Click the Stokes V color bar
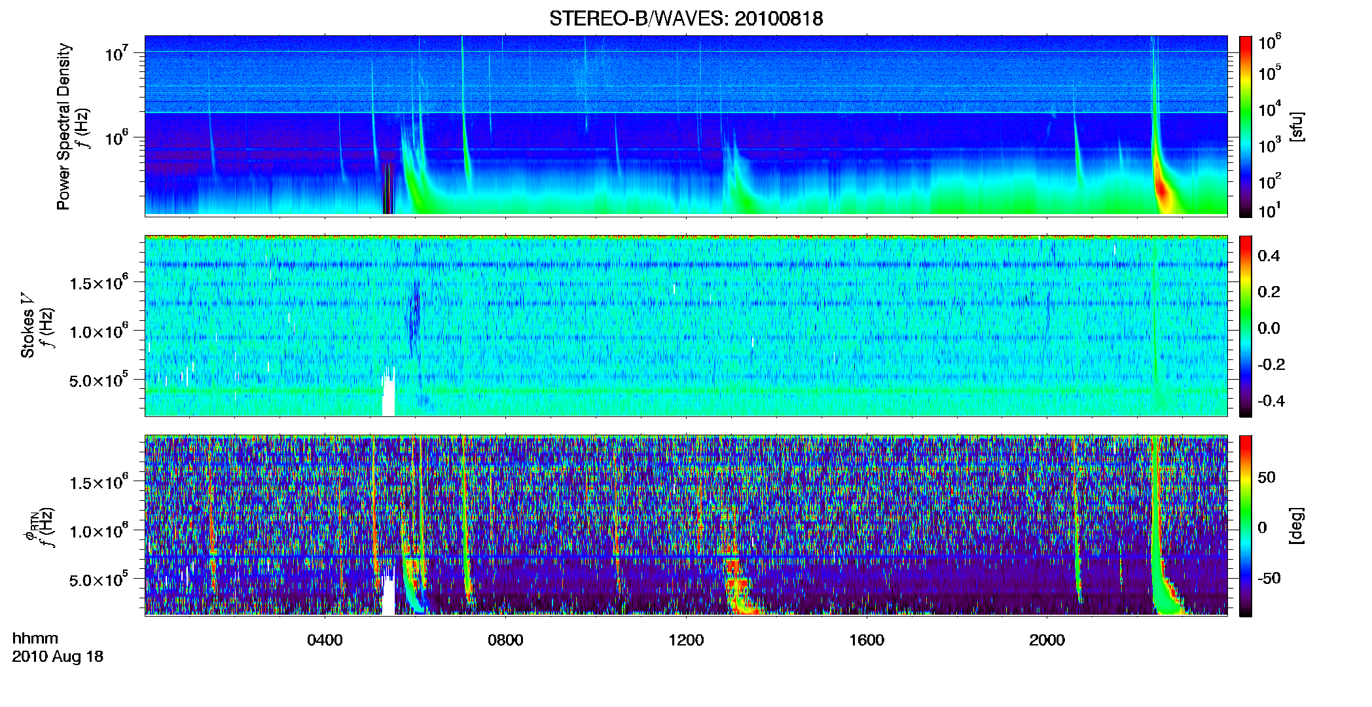Screen dimensions: 1372x707 [1246, 326]
